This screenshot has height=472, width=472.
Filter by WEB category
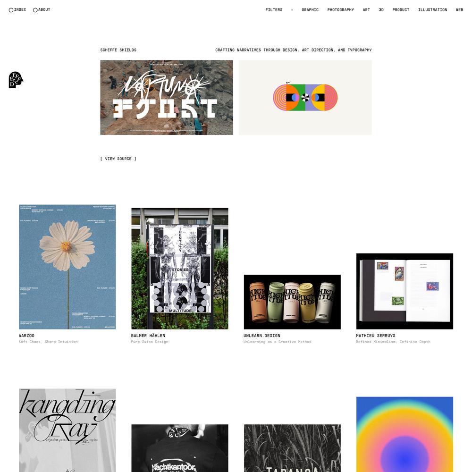(459, 9)
